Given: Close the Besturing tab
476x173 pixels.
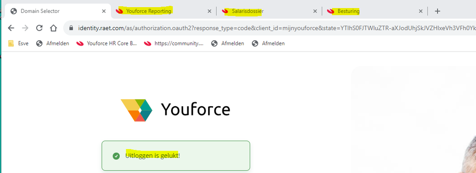Looking at the screenshot, I should point(421,11).
